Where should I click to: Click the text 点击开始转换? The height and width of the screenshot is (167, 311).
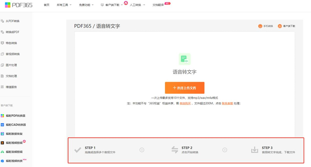(x=190, y=152)
